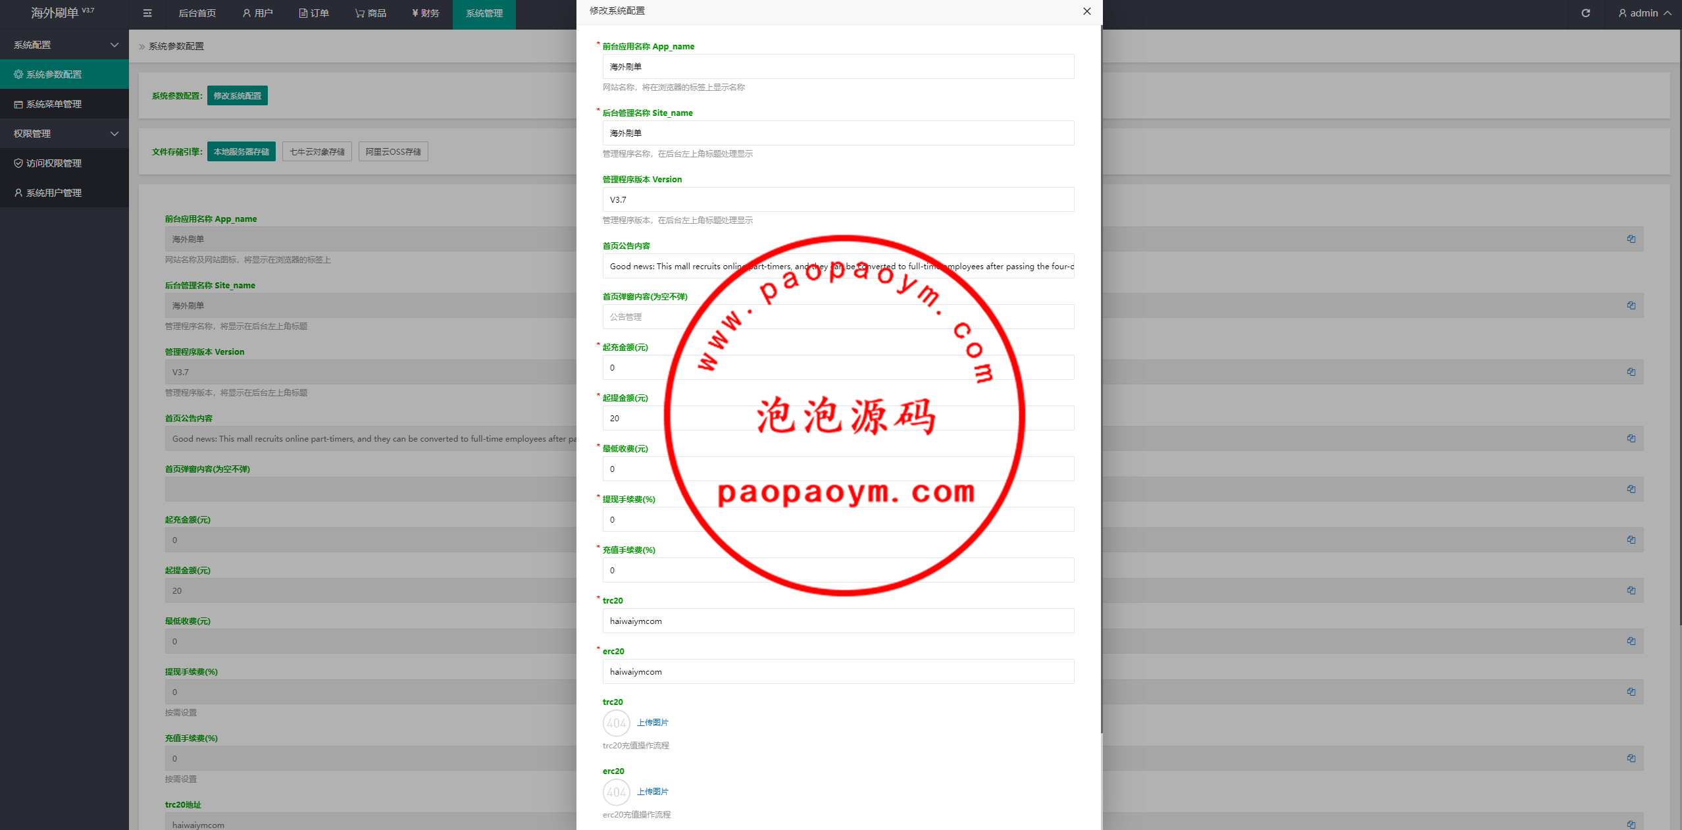Click copy icon on the 起充金额 row

pyautogui.click(x=1631, y=540)
